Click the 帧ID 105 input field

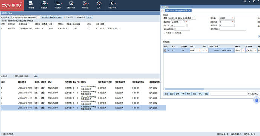(x=177, y=26)
